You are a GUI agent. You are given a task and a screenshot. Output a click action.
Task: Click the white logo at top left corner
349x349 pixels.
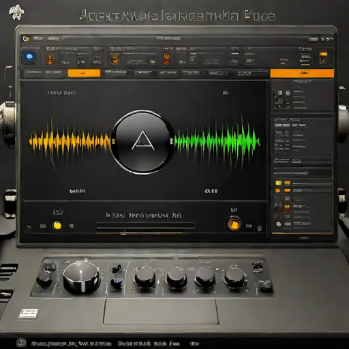tap(16, 12)
